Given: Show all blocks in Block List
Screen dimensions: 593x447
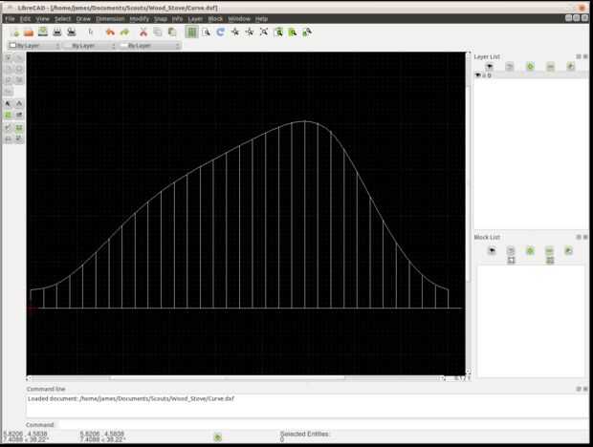Looking at the screenshot, I should [x=492, y=250].
